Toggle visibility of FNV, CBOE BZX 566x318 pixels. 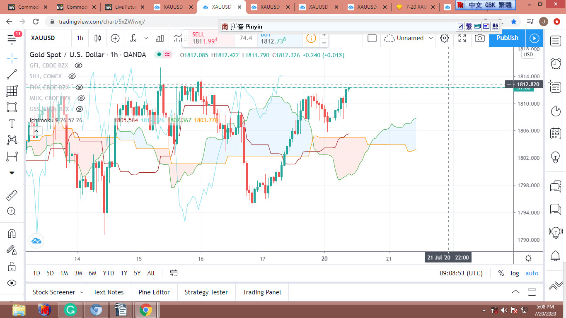(79, 87)
